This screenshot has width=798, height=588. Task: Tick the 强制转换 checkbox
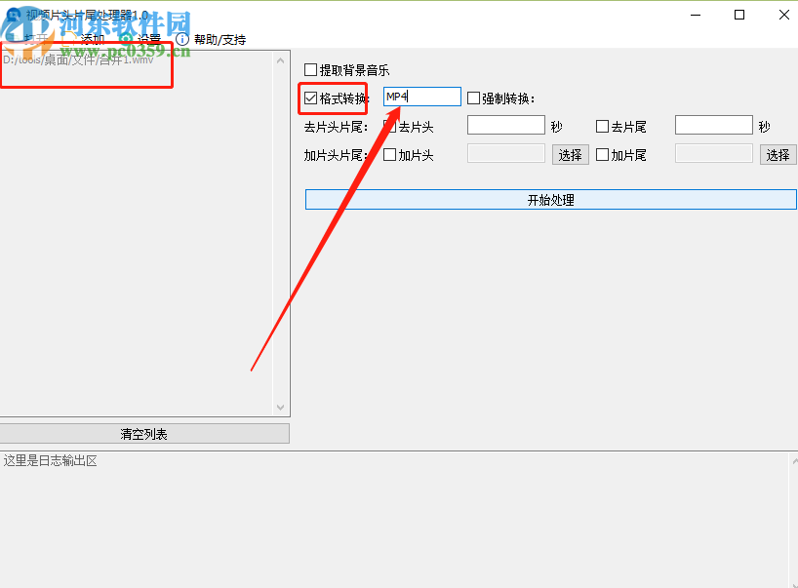(473, 98)
